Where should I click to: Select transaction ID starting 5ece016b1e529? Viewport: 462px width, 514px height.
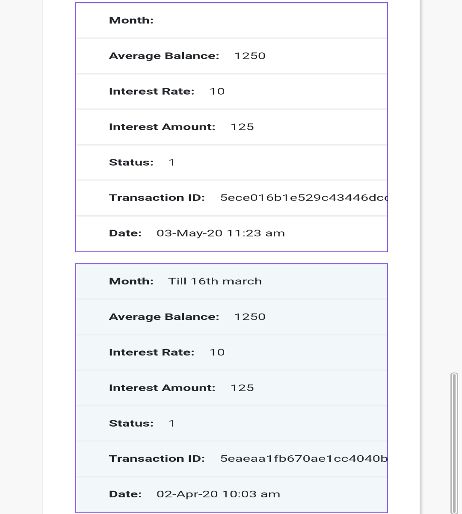pos(304,198)
